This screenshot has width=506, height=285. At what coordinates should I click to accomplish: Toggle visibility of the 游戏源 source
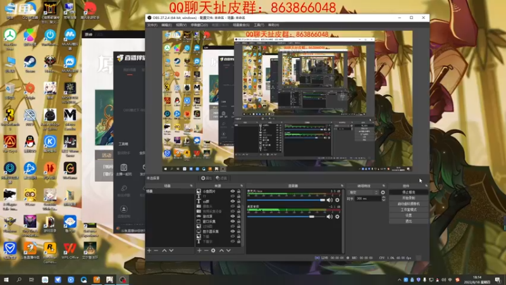pos(232,217)
